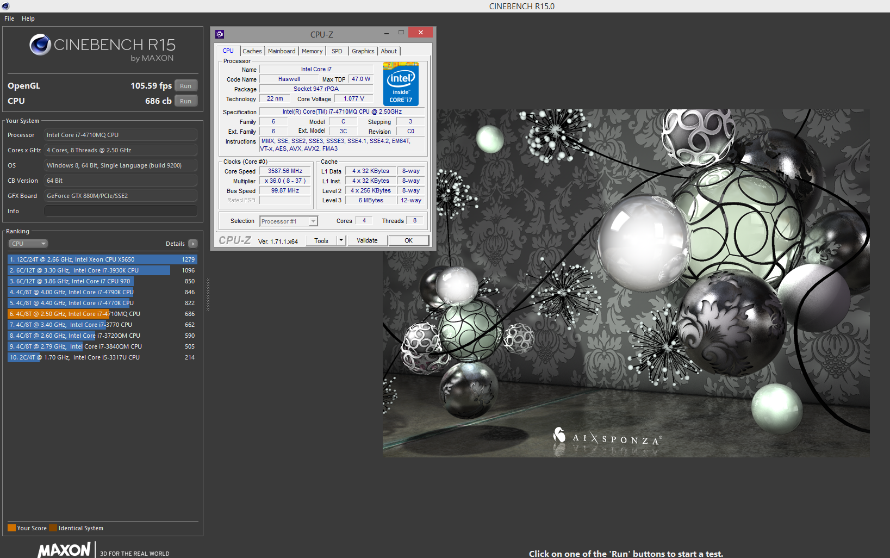Click the Your Score orange legend swatch

[11, 528]
